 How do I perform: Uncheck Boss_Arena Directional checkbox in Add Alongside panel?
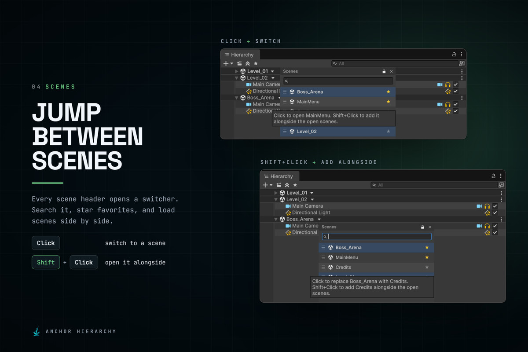point(495,232)
